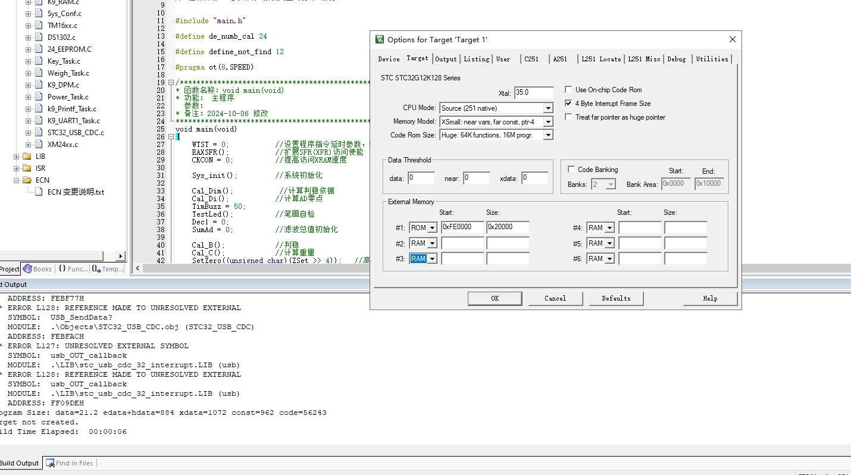Click the Keil icon in Options dialog title

coord(380,39)
